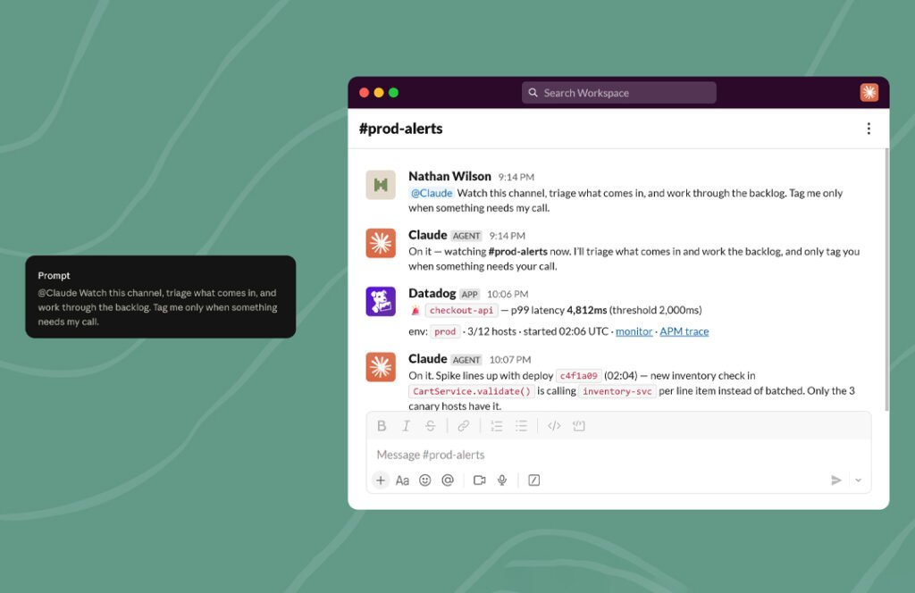Maximize window with green traffic light

(393, 93)
